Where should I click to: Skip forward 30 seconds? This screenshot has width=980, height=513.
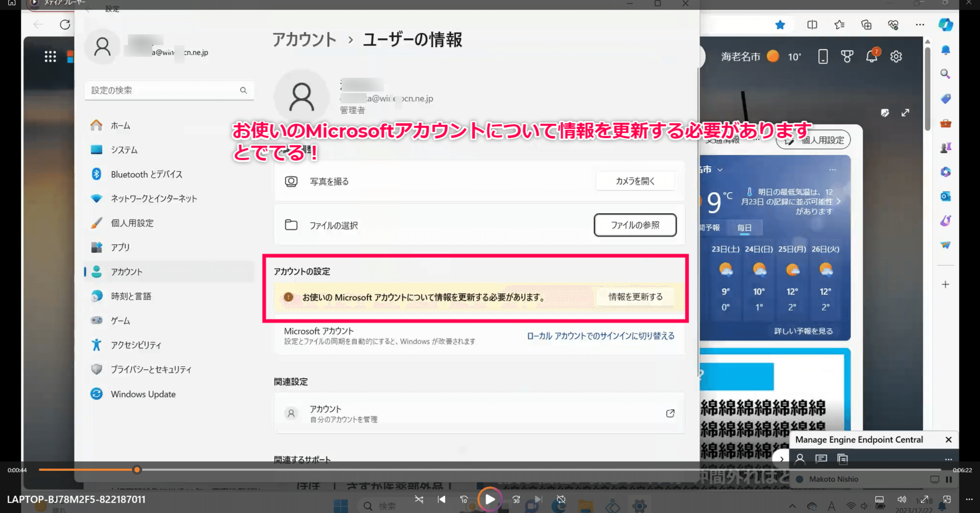[516, 499]
